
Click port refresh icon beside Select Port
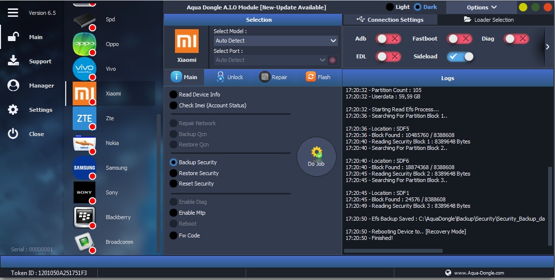click(333, 60)
